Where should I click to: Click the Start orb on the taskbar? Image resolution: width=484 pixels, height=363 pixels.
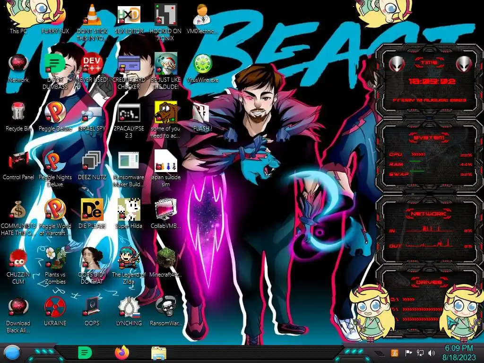(x=12, y=353)
